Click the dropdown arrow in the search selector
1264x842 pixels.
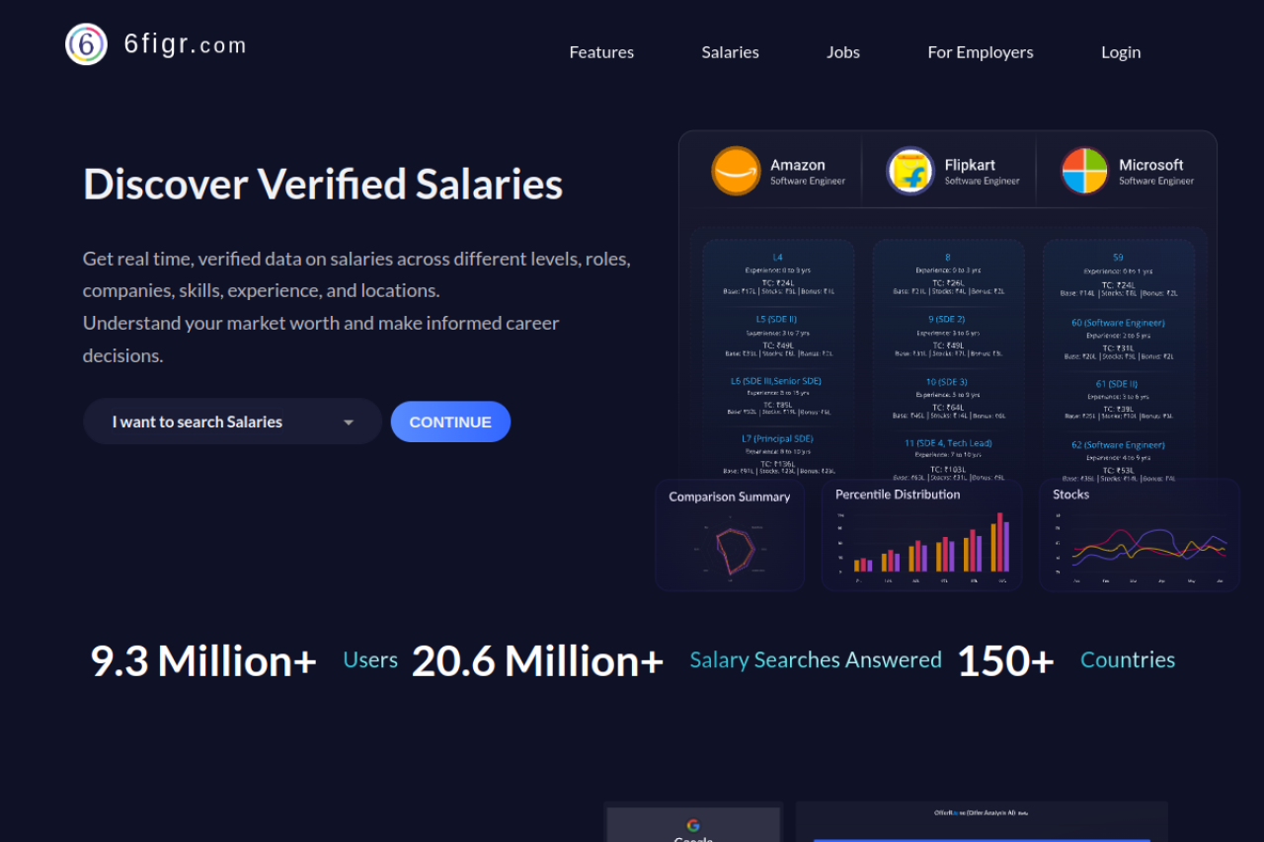point(349,422)
